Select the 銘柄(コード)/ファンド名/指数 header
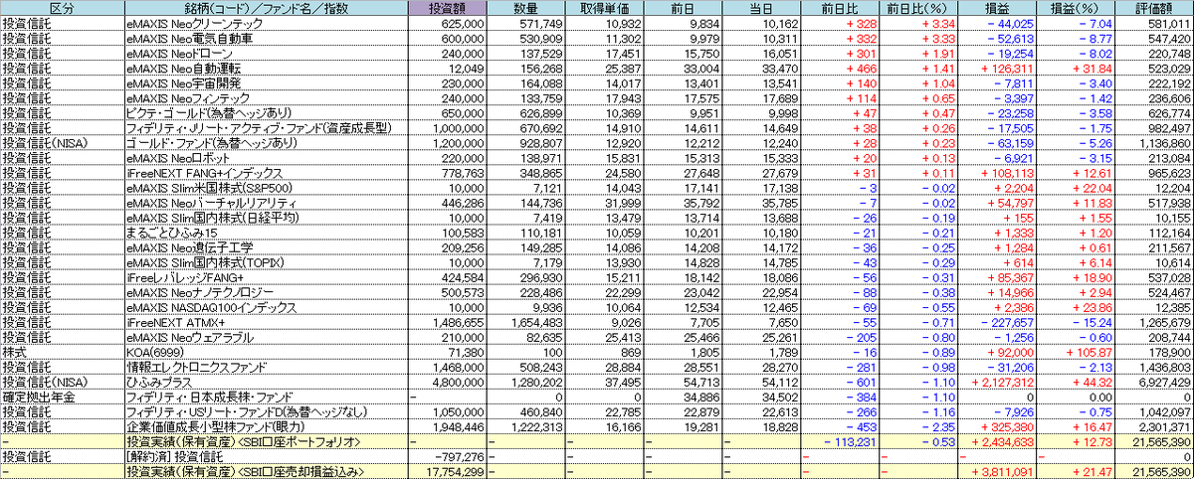Viewport: 1194px width, 479px height. pos(266,7)
